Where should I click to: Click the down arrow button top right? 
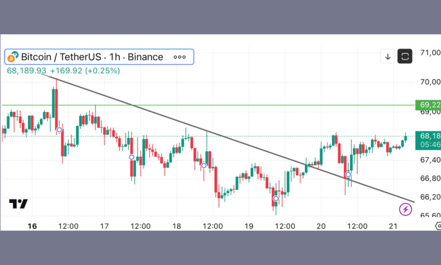click(388, 57)
